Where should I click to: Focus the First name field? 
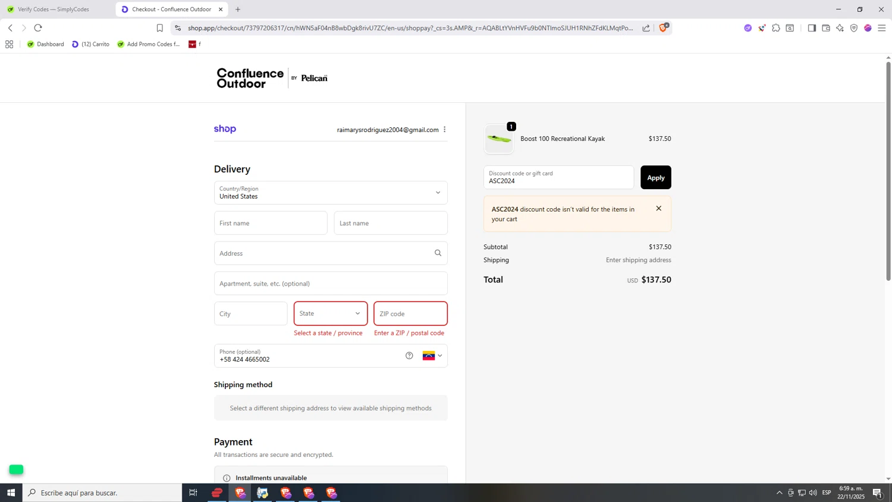(271, 223)
